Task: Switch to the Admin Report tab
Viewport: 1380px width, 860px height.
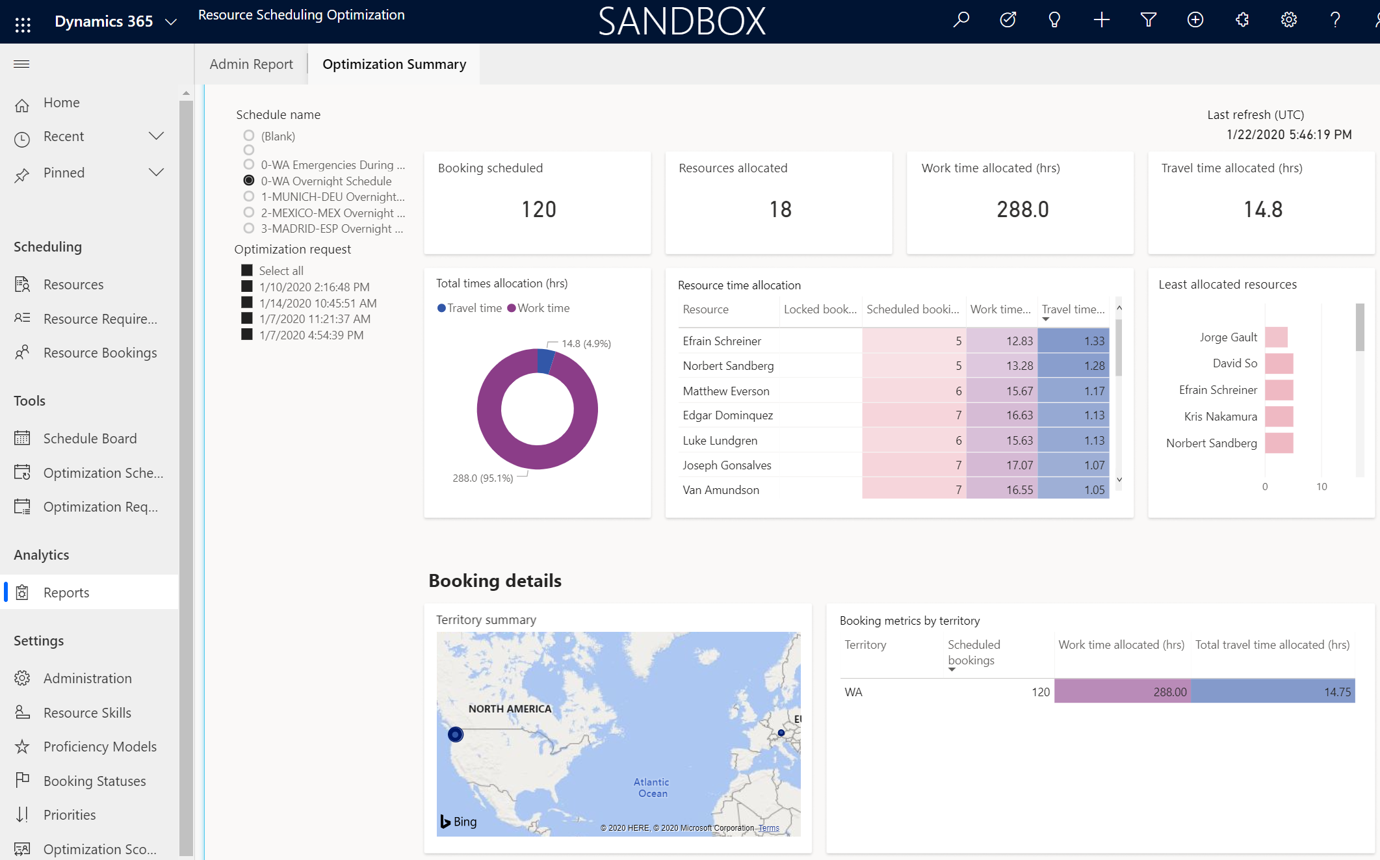Action: pyautogui.click(x=252, y=64)
